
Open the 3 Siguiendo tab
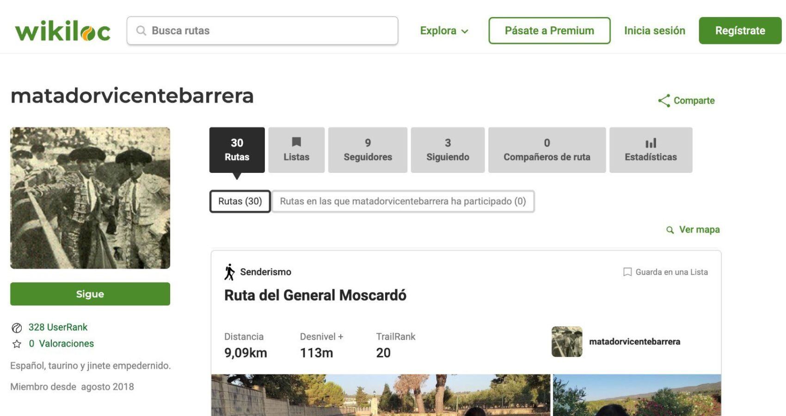(x=448, y=150)
